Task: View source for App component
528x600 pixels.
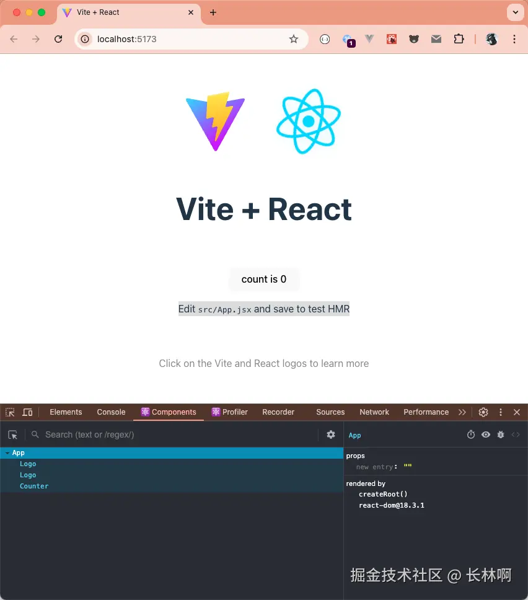Action: point(516,435)
